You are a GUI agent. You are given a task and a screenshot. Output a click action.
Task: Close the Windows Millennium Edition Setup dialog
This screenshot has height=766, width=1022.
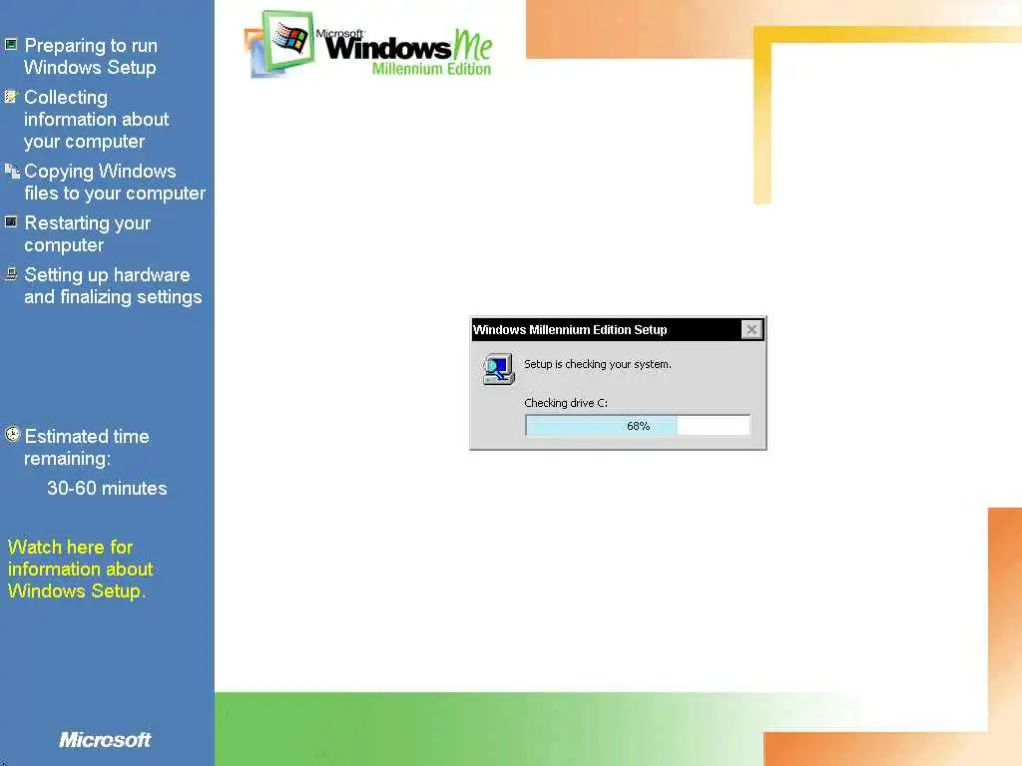point(753,329)
